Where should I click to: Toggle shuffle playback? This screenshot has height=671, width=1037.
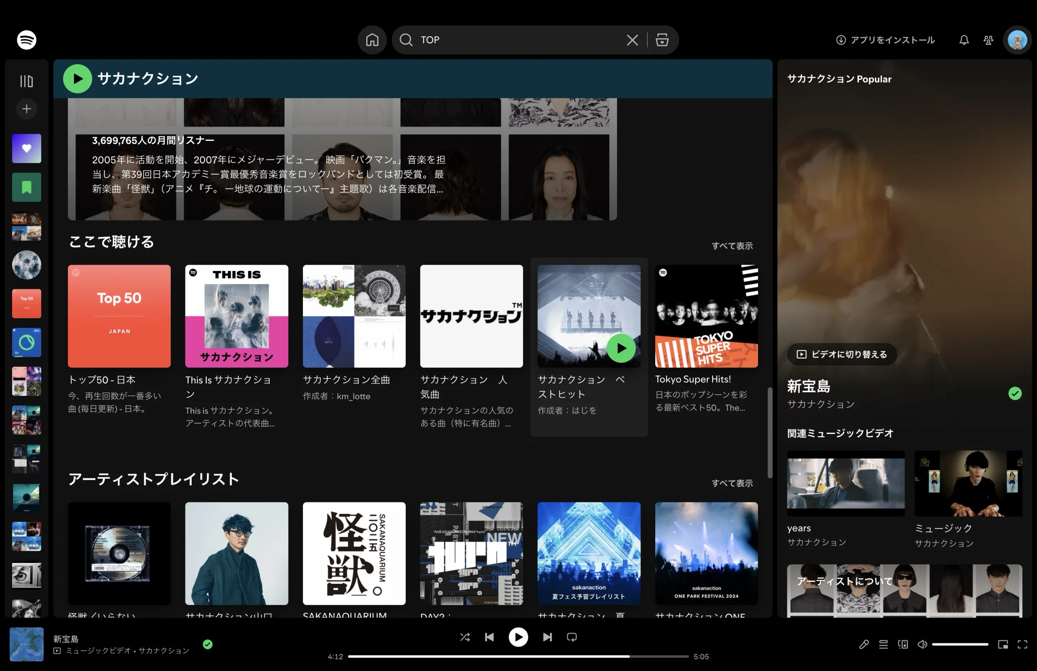465,637
